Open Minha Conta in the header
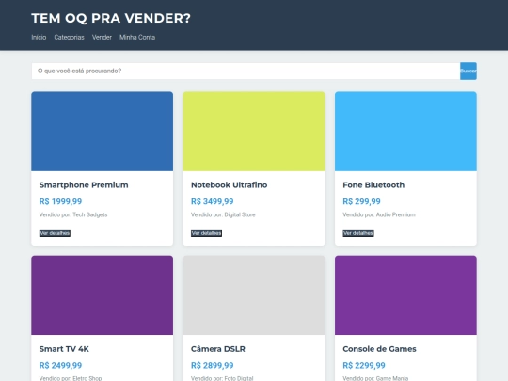This screenshot has height=381, width=508. click(x=137, y=38)
